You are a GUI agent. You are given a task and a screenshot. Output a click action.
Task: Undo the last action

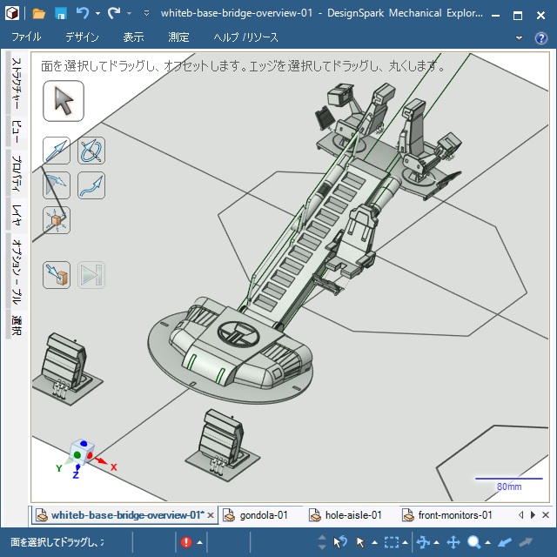[83, 14]
